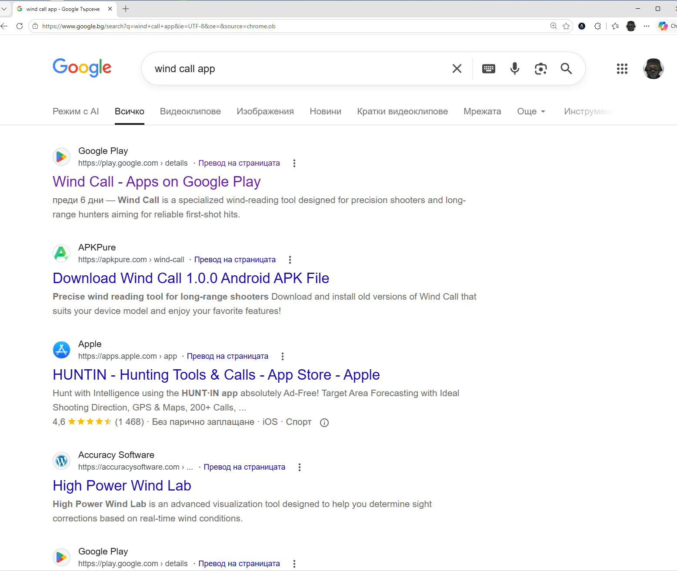Open HUNTIN - Hunting Tools & Calls link

pyautogui.click(x=216, y=374)
